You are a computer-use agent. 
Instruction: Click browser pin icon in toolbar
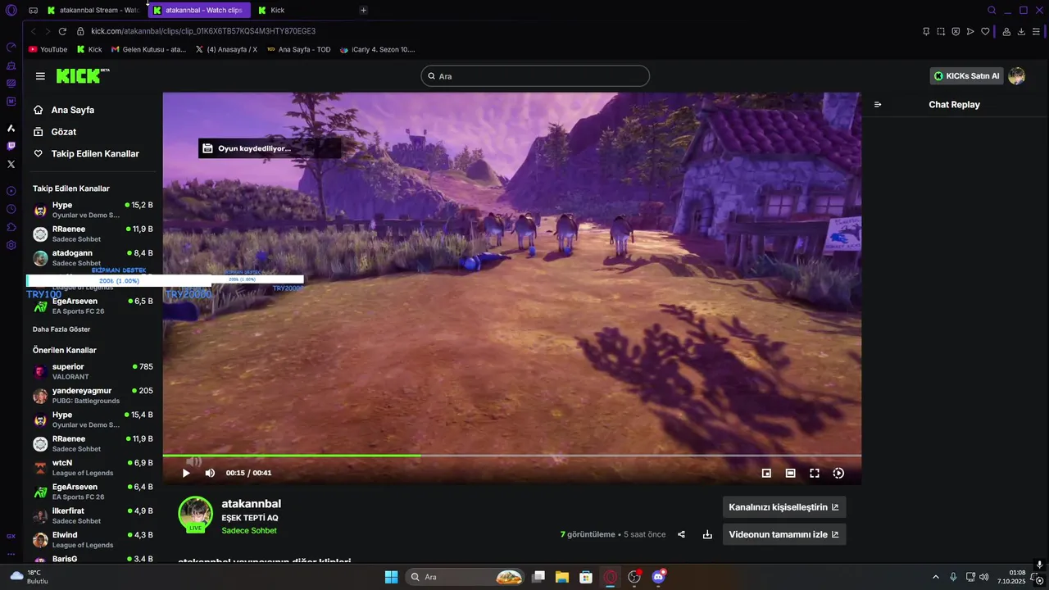click(926, 31)
